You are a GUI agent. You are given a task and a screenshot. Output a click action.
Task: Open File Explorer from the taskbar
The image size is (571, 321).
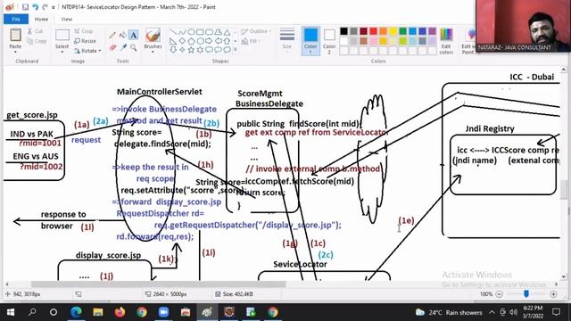click(98, 312)
